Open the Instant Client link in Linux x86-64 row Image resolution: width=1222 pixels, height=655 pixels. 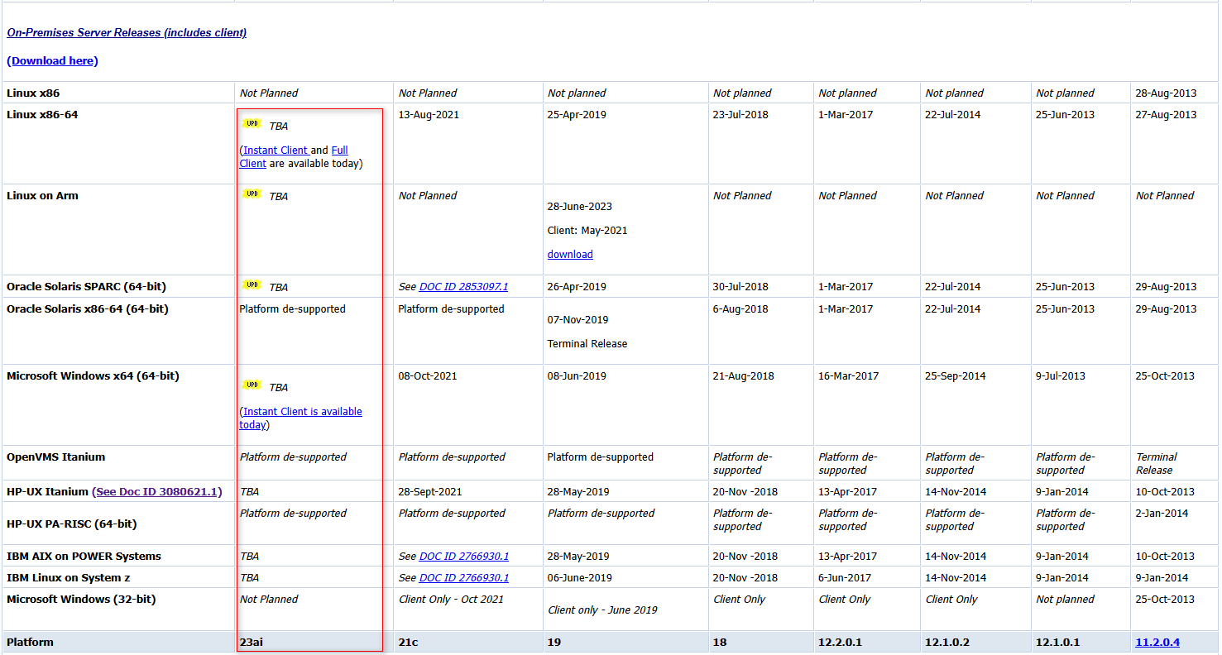click(275, 151)
